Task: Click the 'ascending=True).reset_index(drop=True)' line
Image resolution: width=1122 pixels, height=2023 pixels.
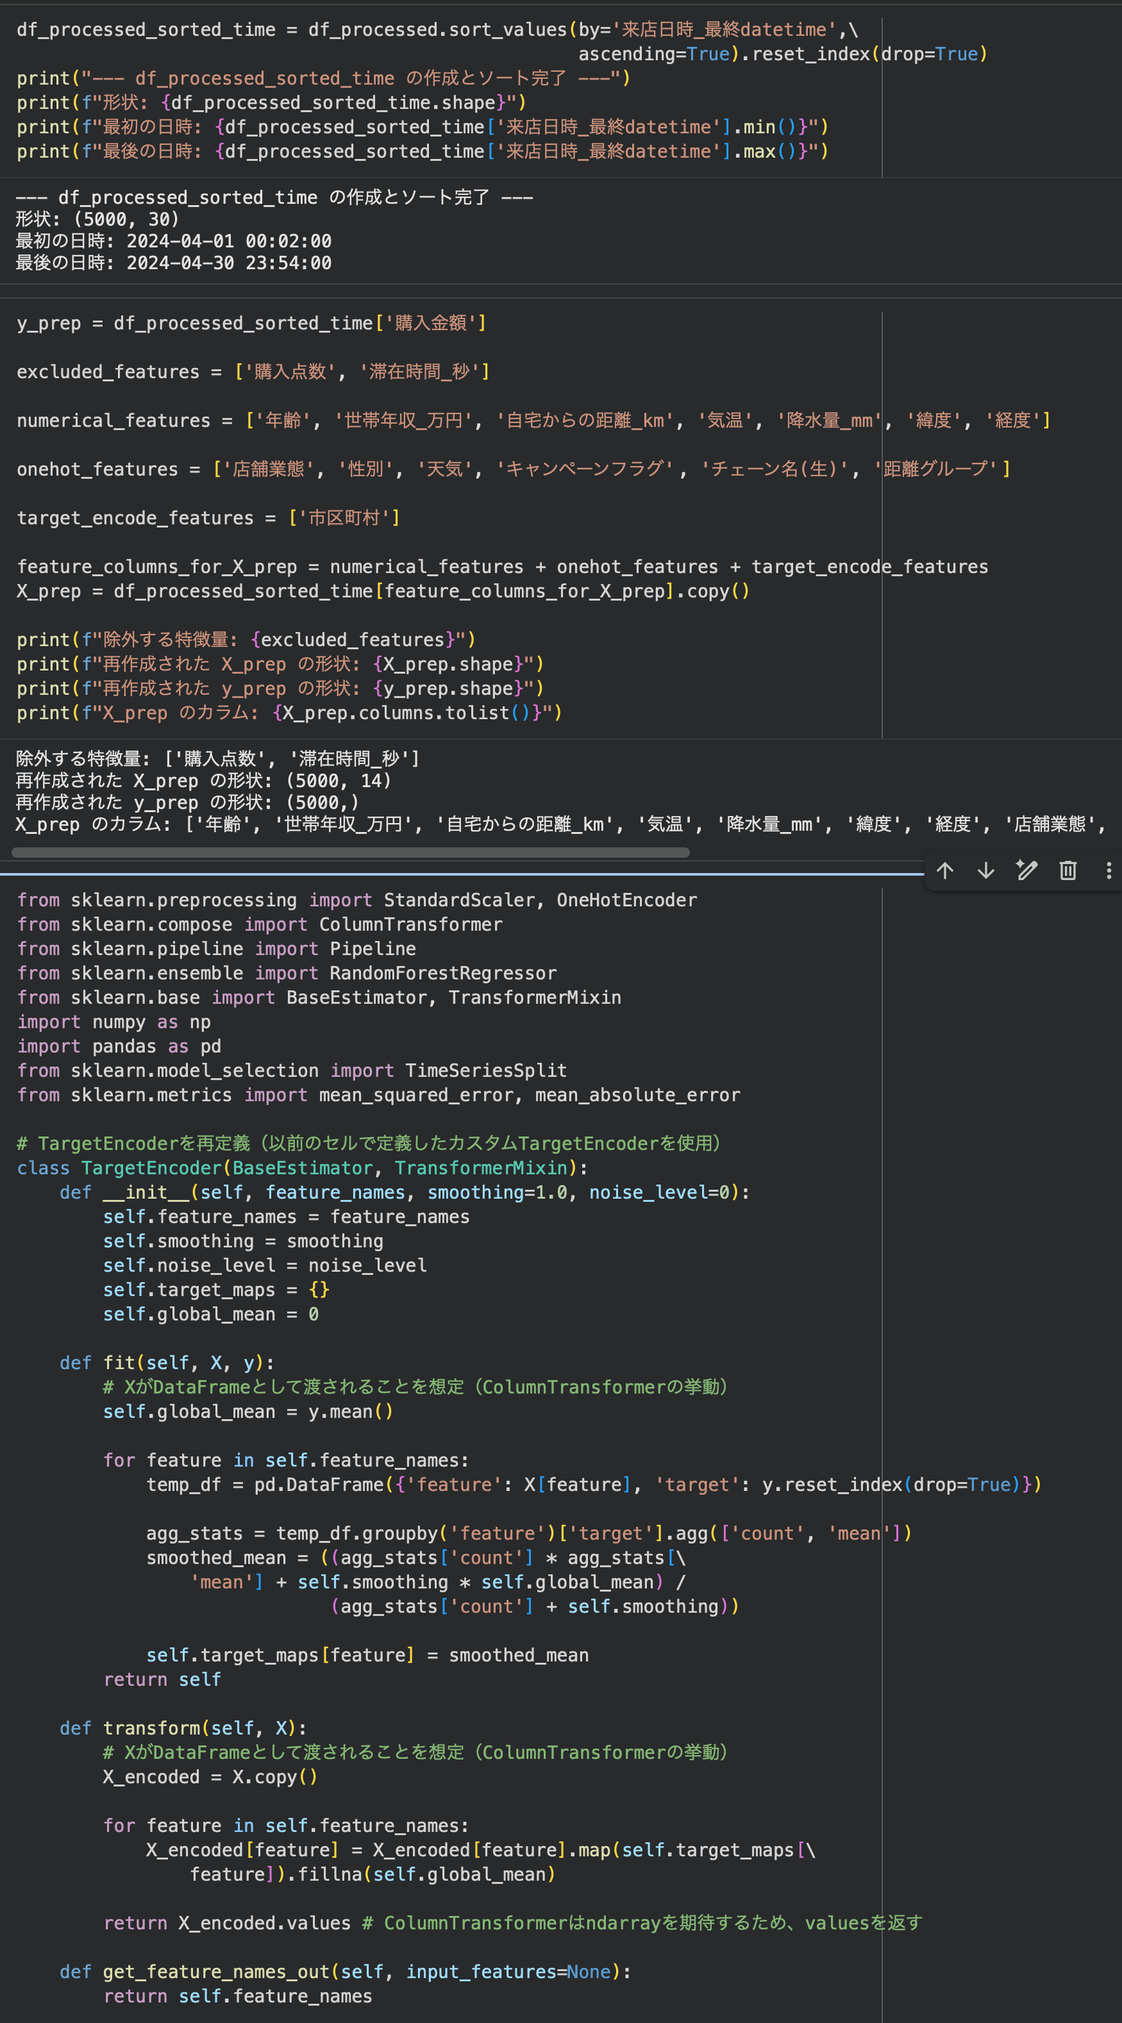Action: [783, 54]
